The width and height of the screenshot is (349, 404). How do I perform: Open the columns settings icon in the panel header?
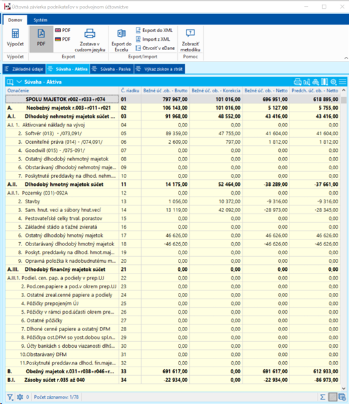(x=324, y=82)
